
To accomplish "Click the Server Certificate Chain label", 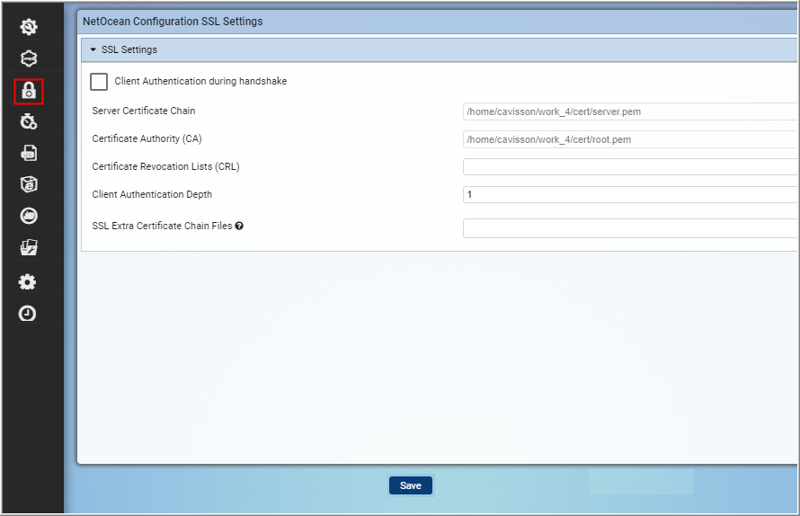I will [143, 111].
